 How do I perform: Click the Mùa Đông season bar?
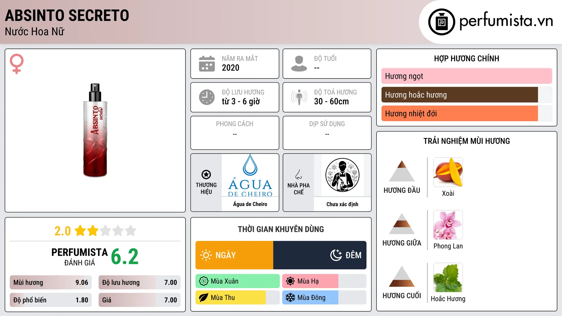coord(324,298)
